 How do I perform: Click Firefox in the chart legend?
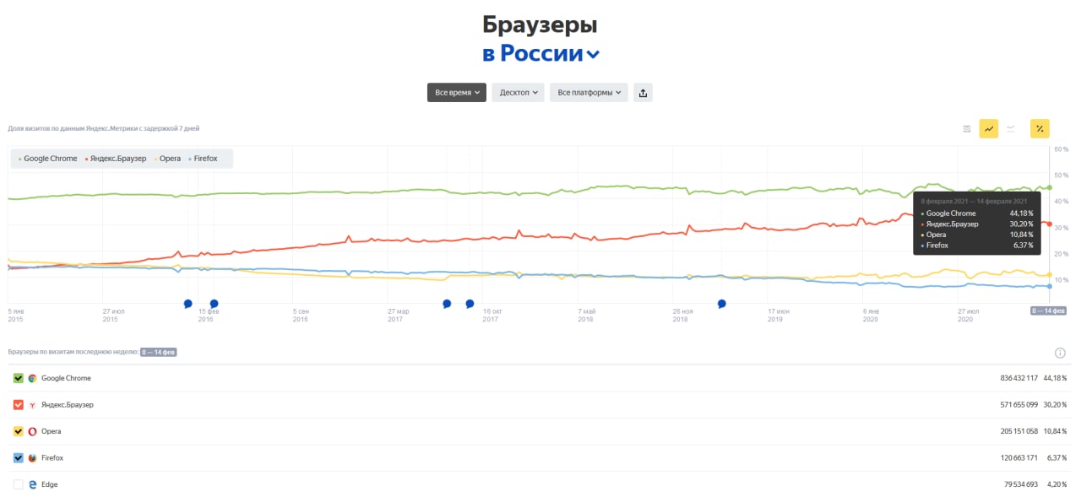203,159
